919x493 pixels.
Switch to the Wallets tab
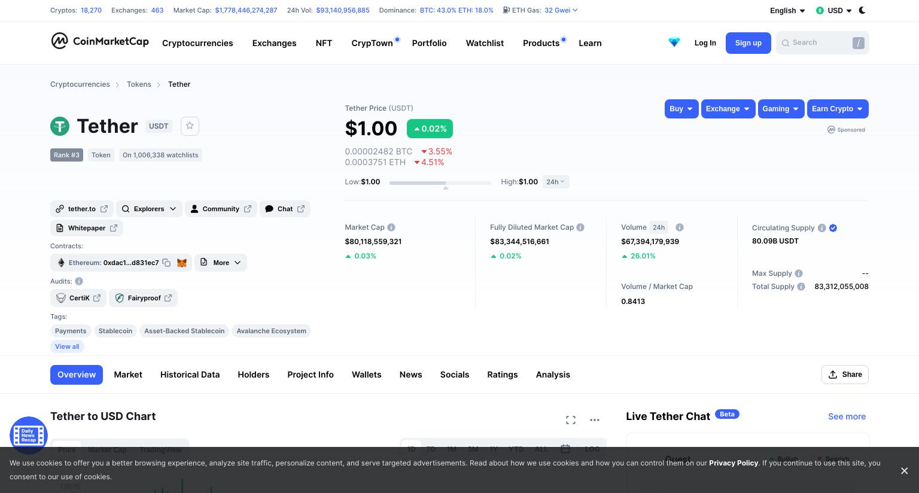click(366, 375)
